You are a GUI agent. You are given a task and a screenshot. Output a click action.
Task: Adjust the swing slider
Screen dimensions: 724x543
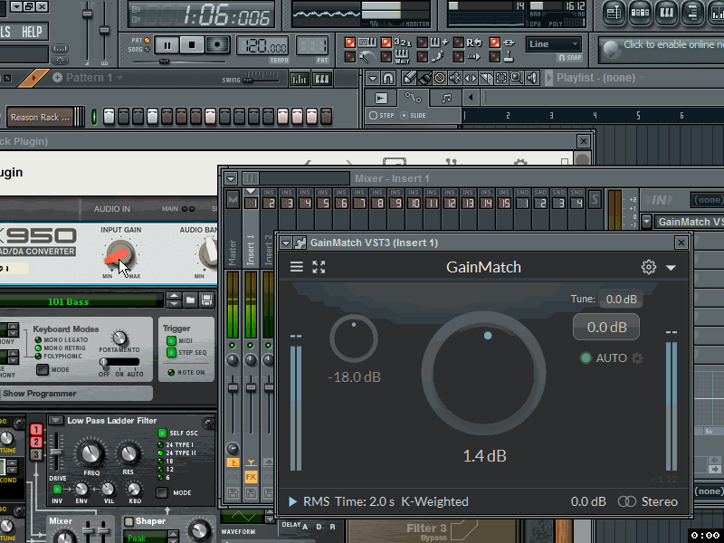tap(263, 80)
